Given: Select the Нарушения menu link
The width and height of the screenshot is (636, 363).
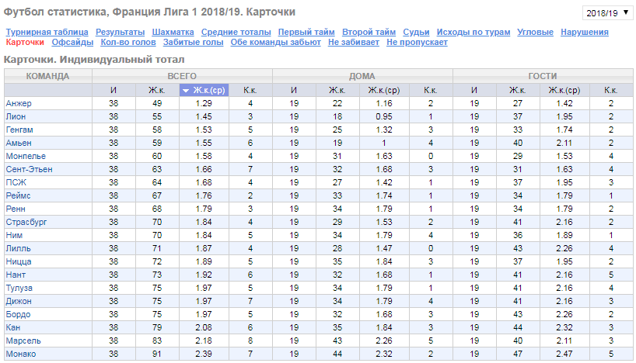Looking at the screenshot, I should pos(585,32).
